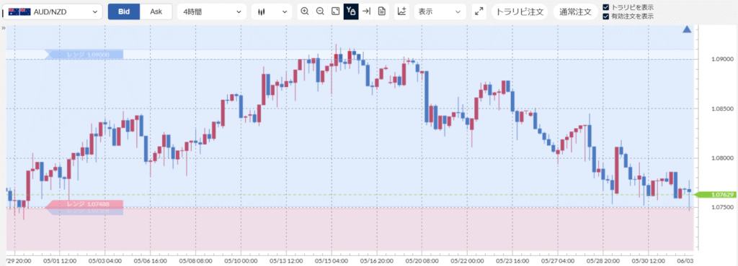Click the 05/28 20:00 time axis label
The width and height of the screenshot is (738, 266).
(x=604, y=261)
